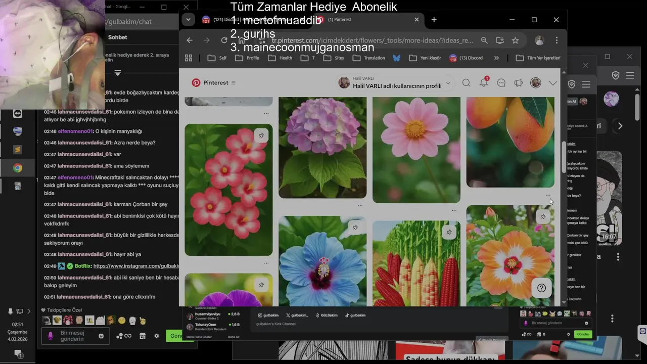The height and width of the screenshot is (364, 647).
Task: Open the Pinterest account avatar
Action: (536, 83)
